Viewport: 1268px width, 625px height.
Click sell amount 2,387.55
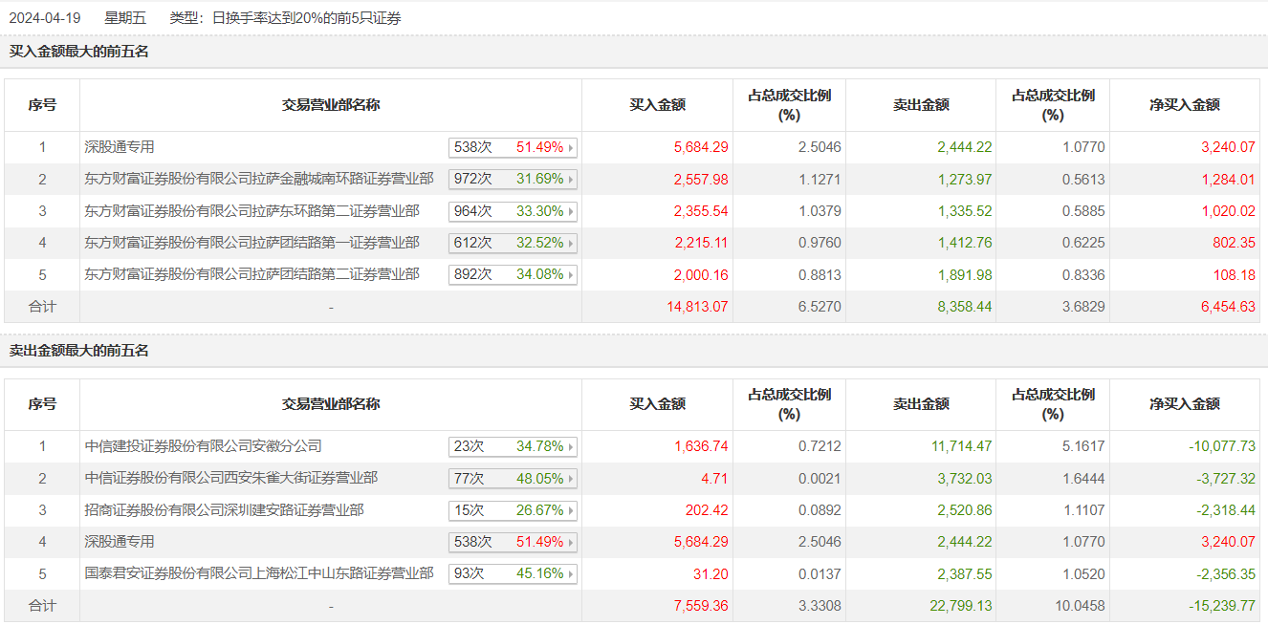click(x=965, y=573)
